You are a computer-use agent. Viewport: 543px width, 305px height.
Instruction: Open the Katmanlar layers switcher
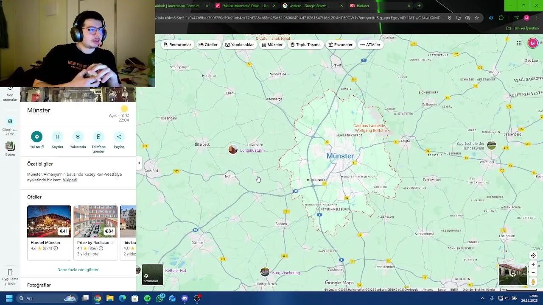152,274
